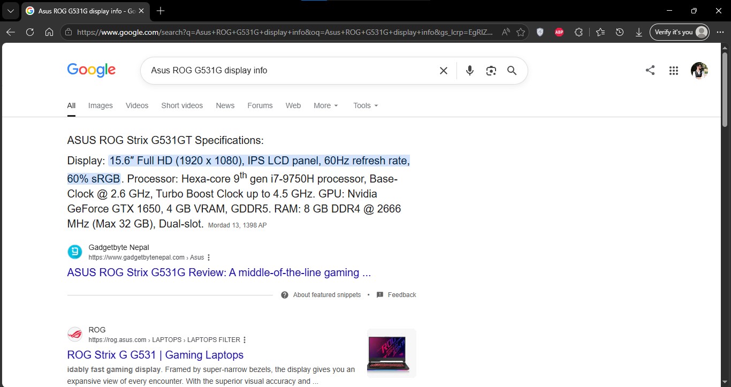Screen dimensions: 731x387
Task: Open the Google account avatar
Action: click(x=699, y=70)
